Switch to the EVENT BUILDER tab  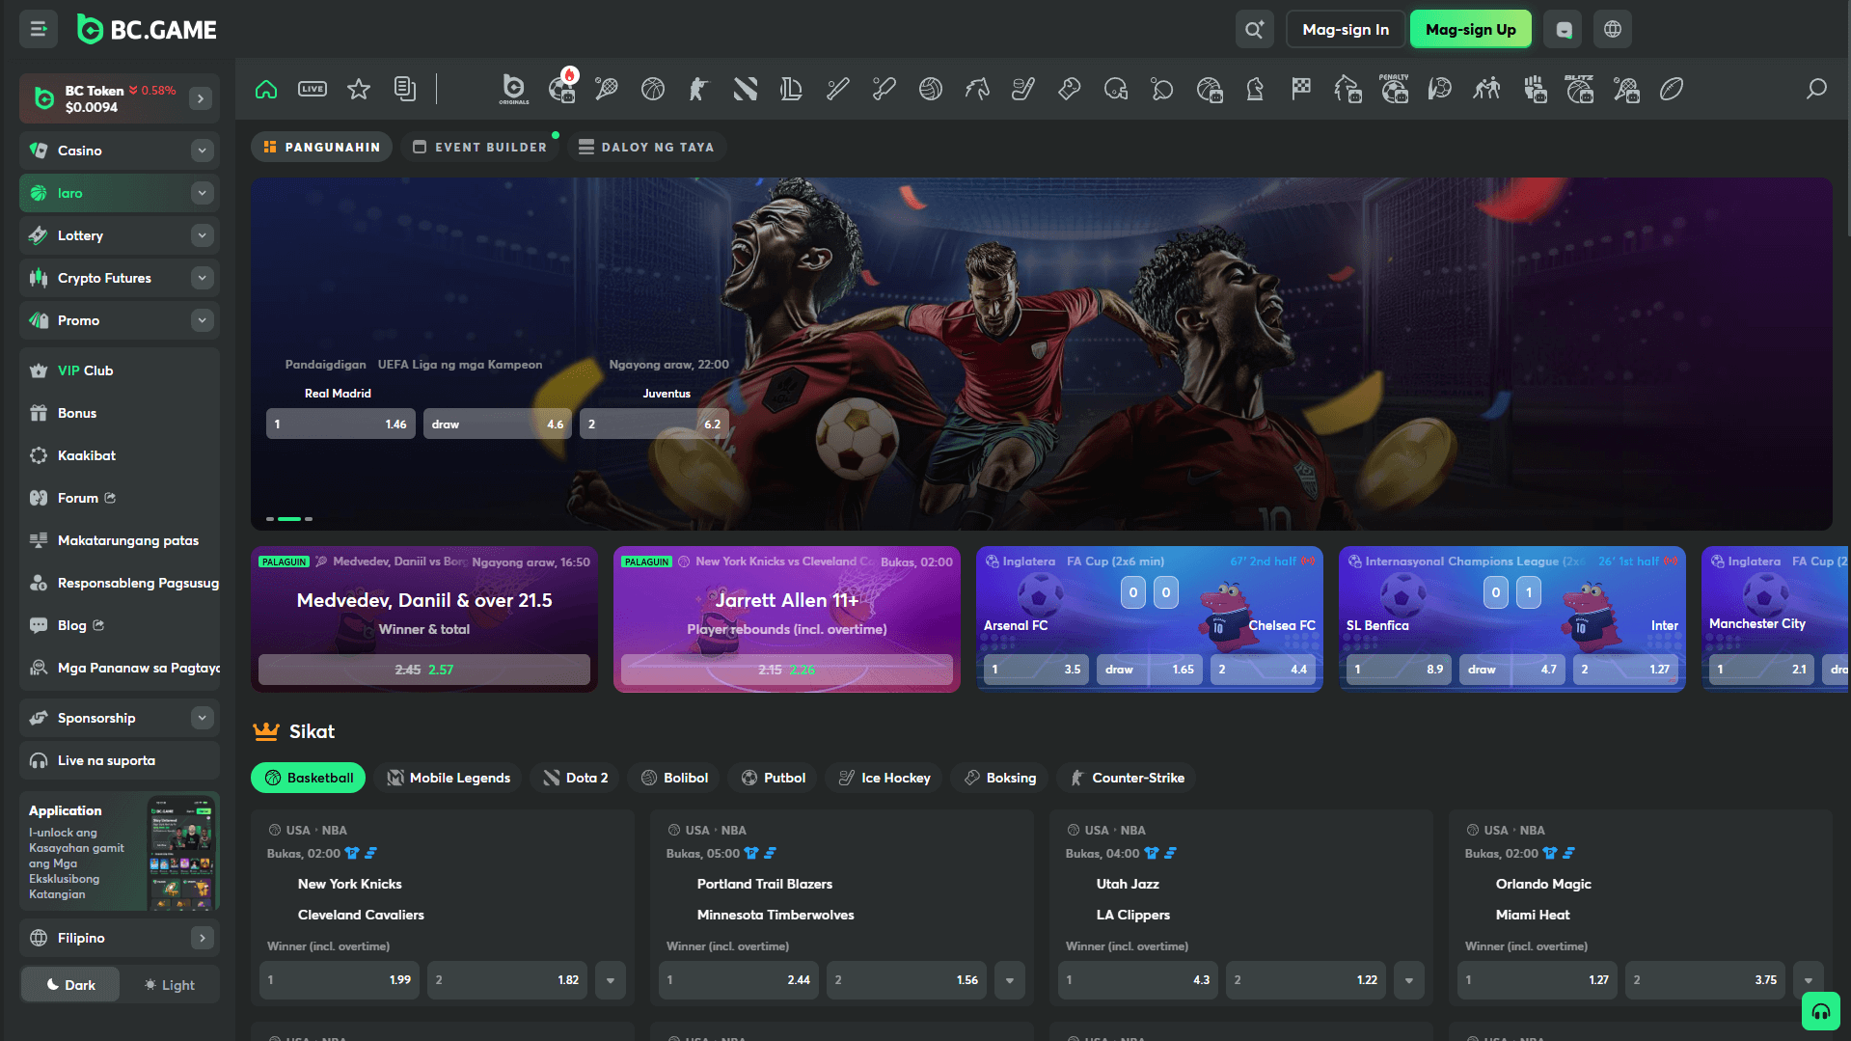pos(479,147)
